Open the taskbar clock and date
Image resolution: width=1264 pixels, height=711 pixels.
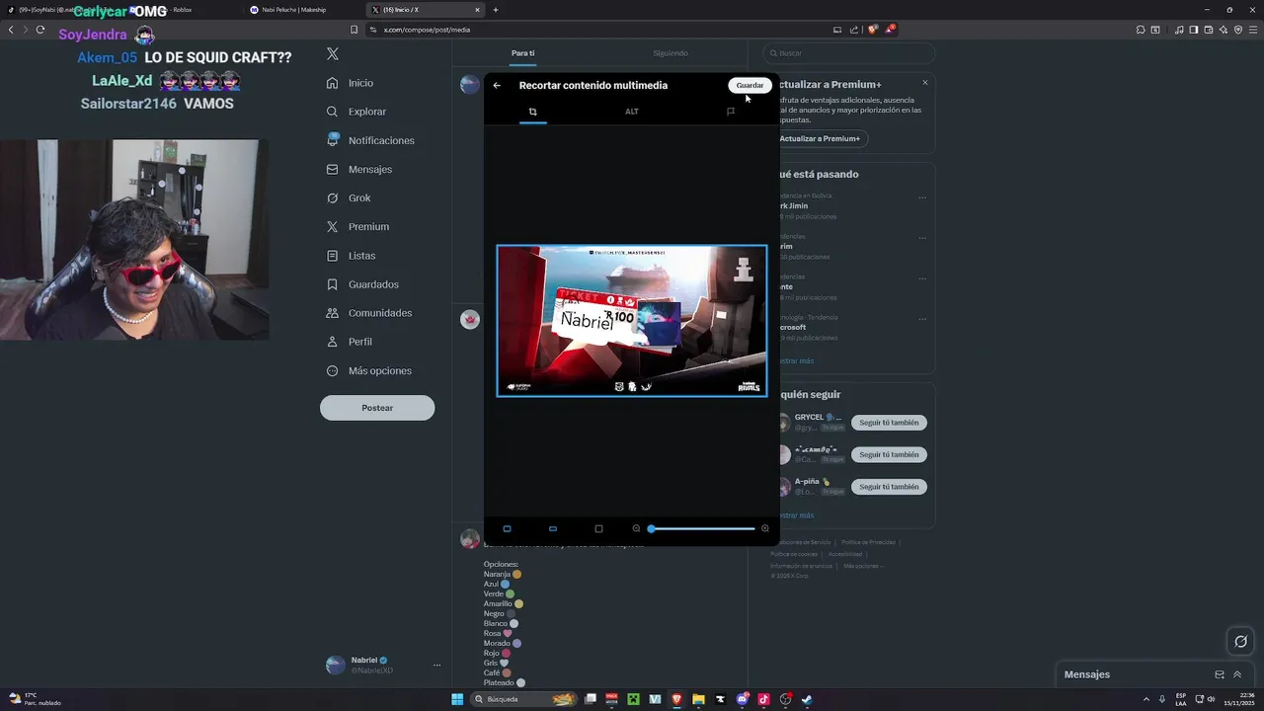(1238, 699)
